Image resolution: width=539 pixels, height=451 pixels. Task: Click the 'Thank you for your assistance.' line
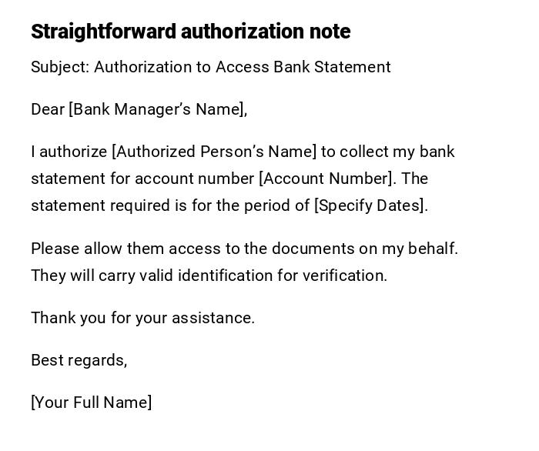(x=142, y=318)
